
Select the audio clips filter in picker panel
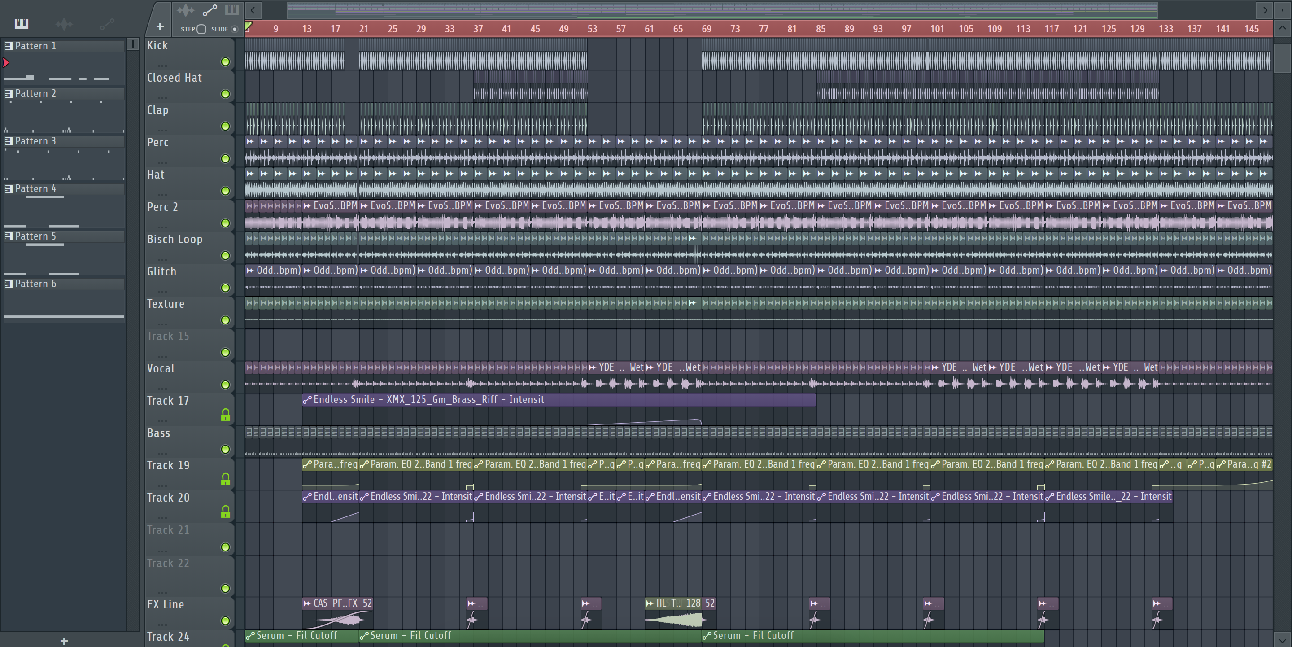[x=64, y=24]
